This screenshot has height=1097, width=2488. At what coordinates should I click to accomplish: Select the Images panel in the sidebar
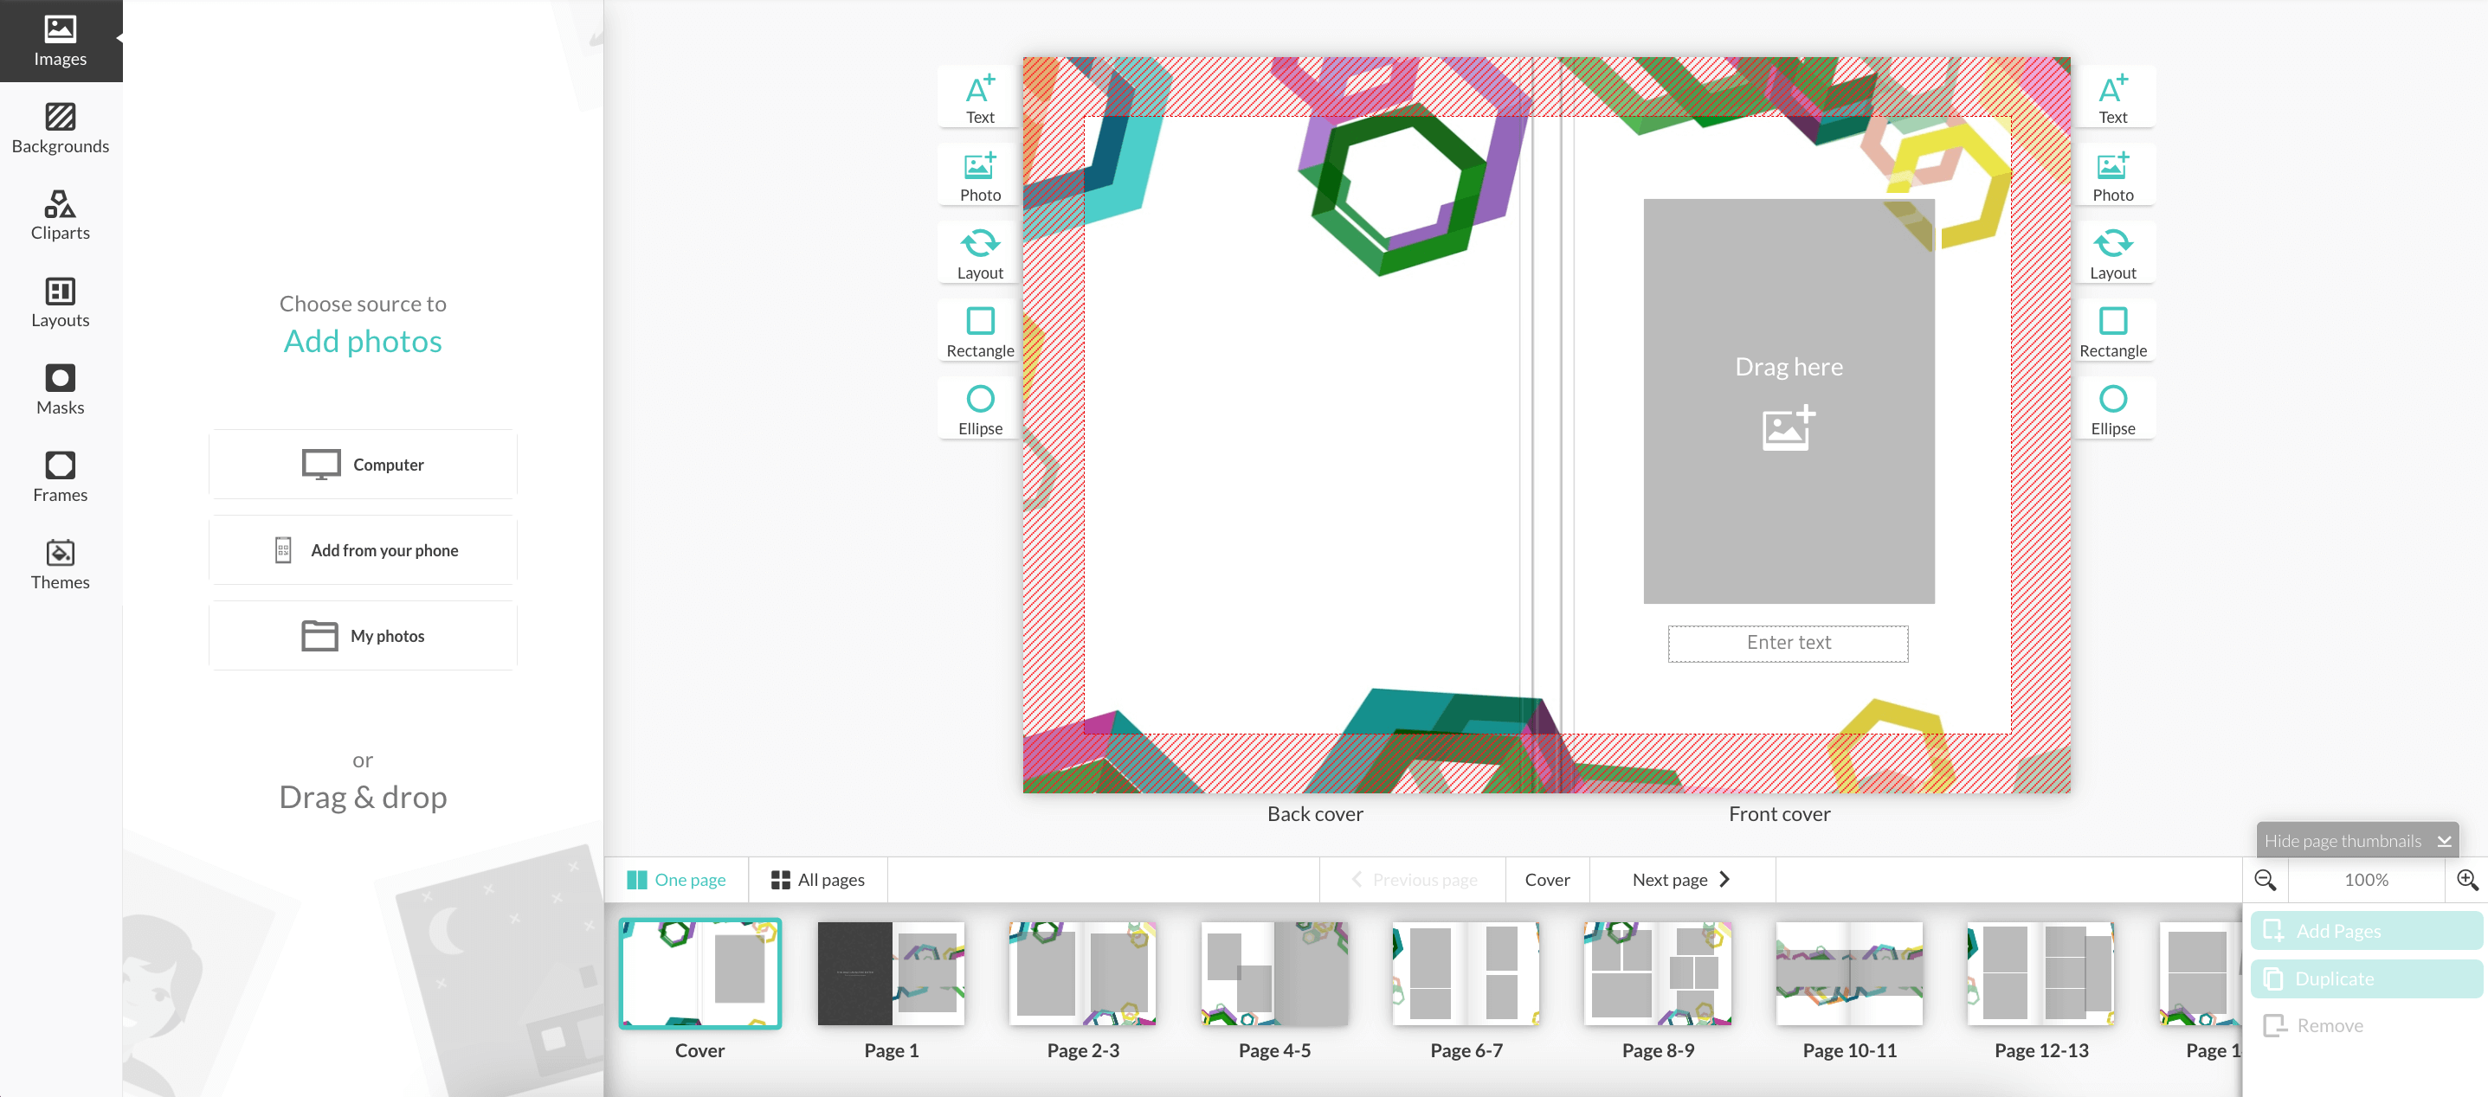[60, 40]
